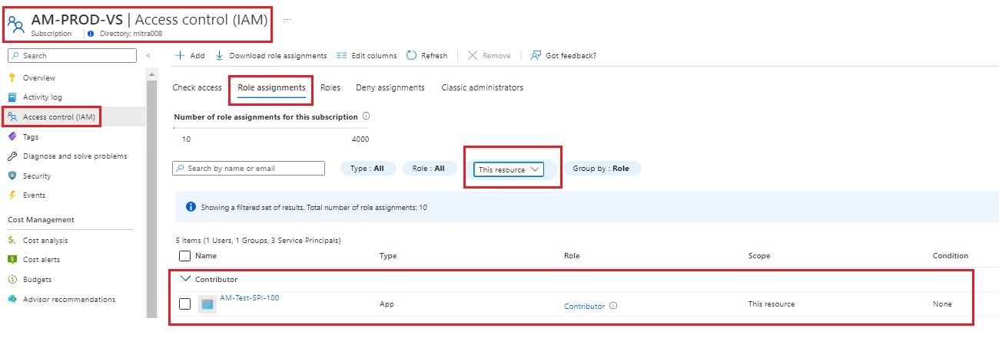
Task: Click the Security shield icon
Action: click(12, 176)
